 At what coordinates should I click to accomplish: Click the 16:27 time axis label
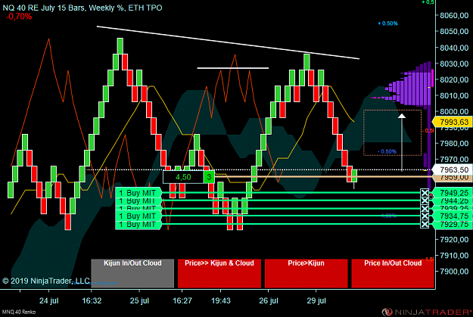(182, 300)
